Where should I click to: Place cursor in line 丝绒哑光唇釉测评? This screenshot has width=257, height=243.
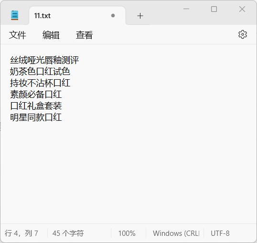[x=44, y=60]
